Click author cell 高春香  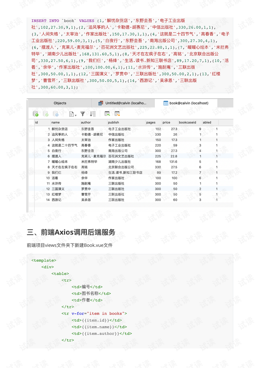[x=86, y=145]
